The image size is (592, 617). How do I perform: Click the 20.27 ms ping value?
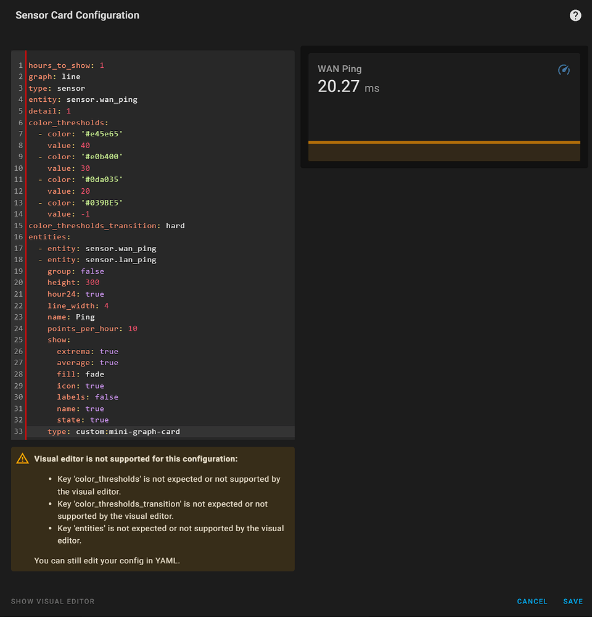tap(348, 87)
